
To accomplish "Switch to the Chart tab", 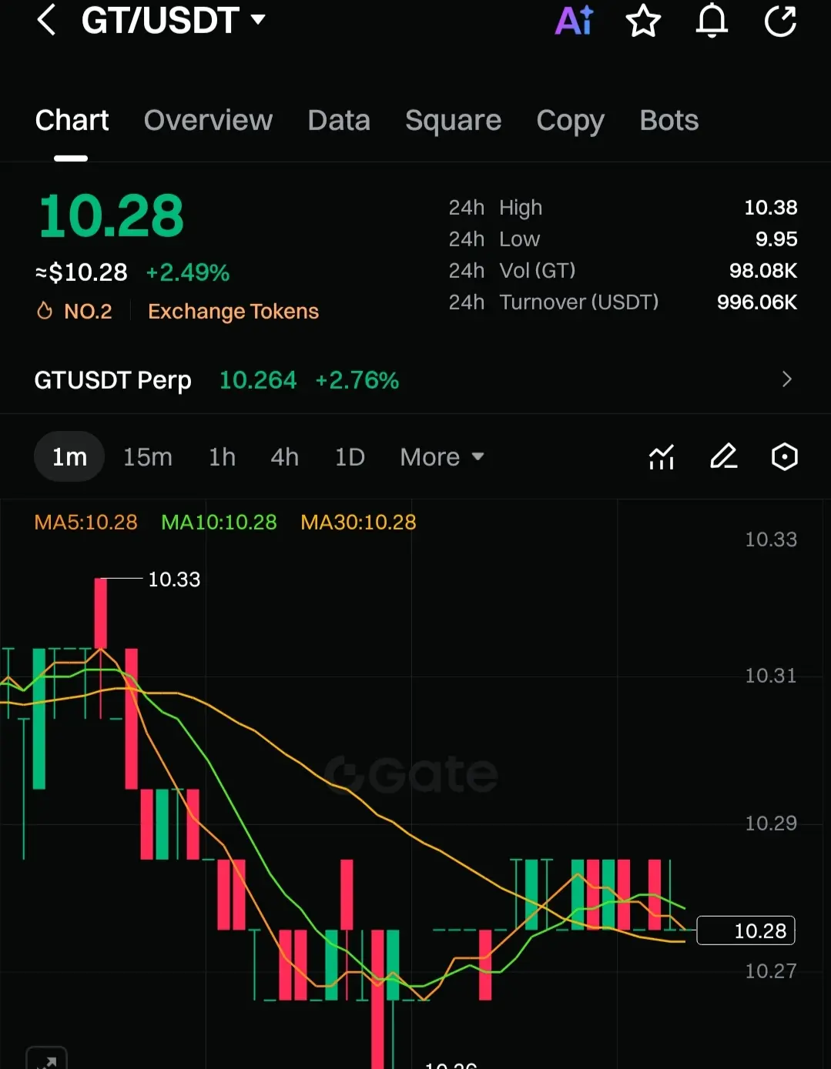I will coord(72,121).
